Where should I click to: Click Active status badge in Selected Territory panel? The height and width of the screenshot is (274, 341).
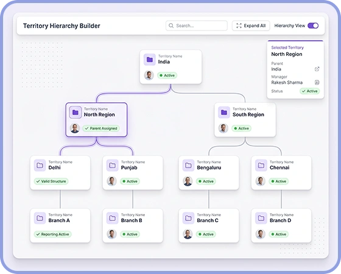(310, 91)
